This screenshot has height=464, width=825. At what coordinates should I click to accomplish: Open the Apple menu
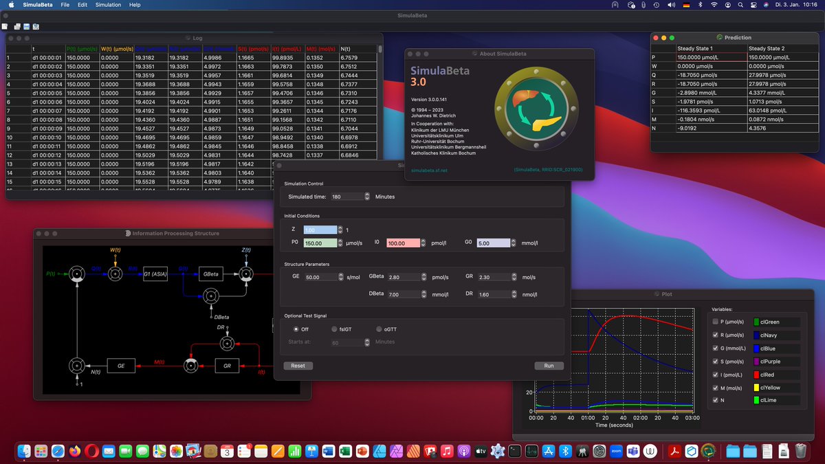click(10, 5)
